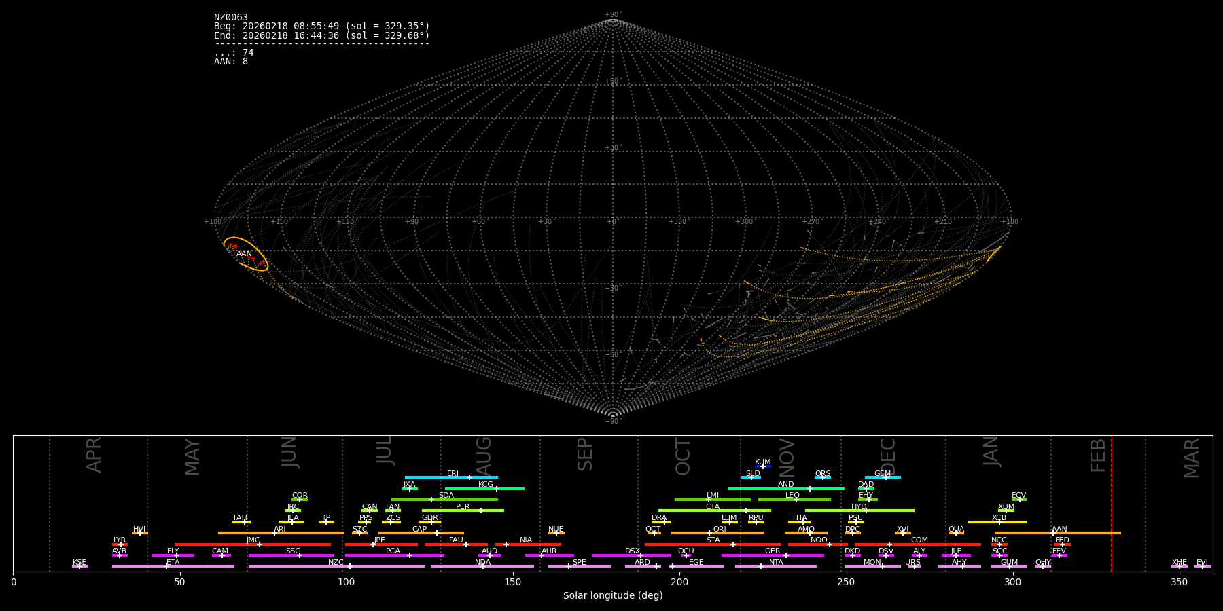Click the TAH shower label

240,518
